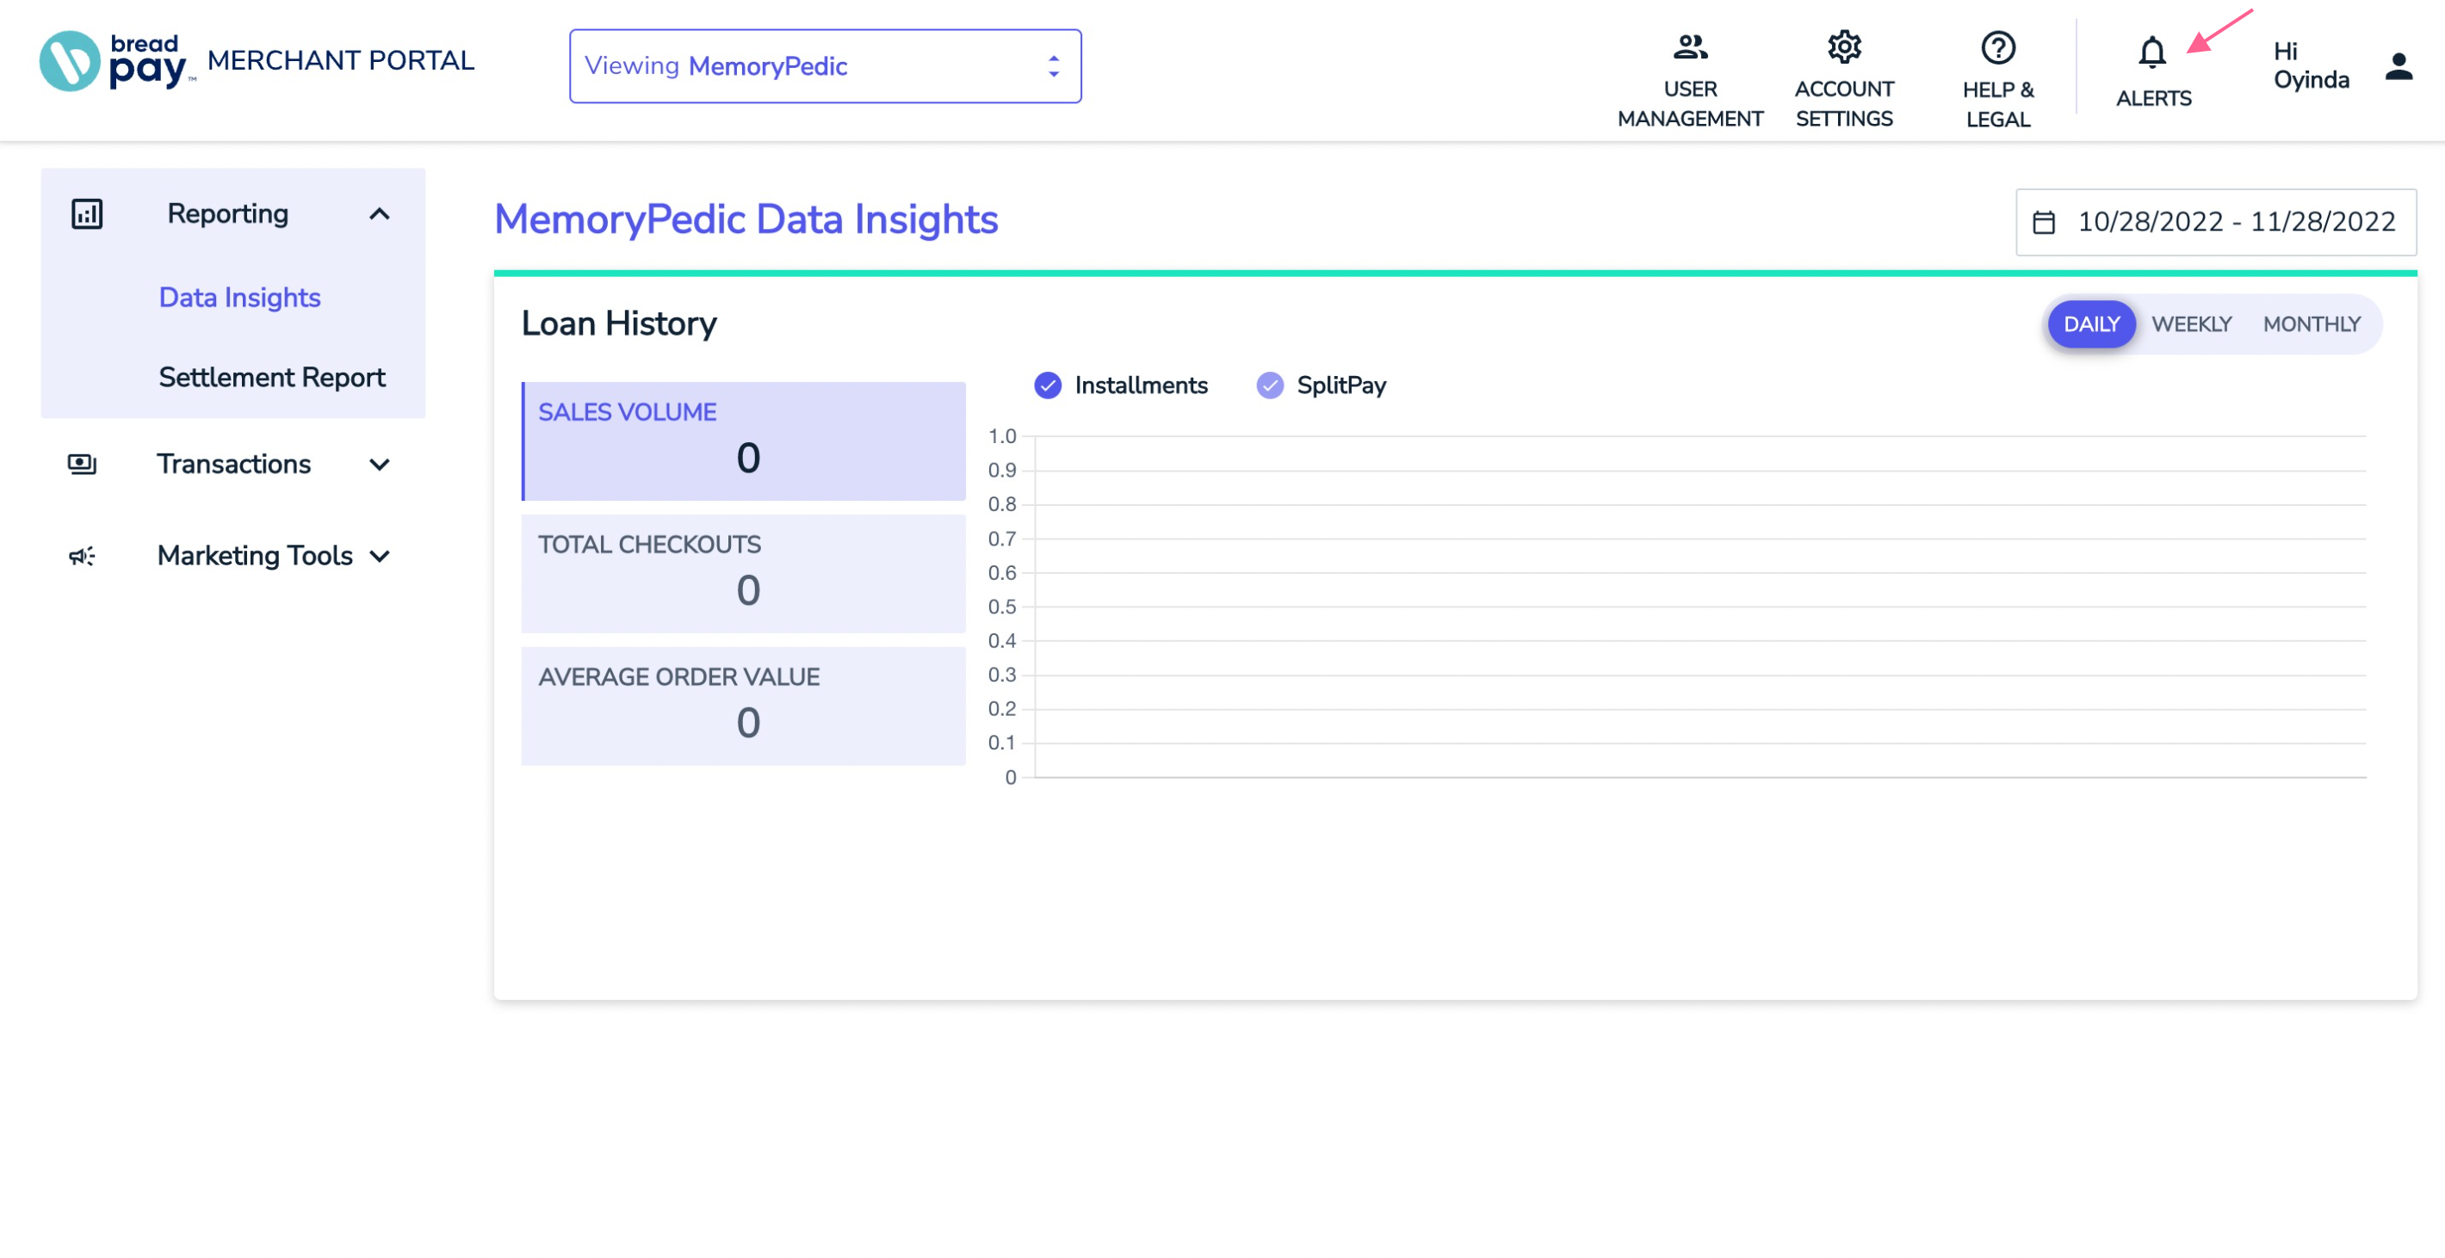Image resolution: width=2445 pixels, height=1258 pixels.
Task: Collapse the Reporting section chevron
Action: 380,213
